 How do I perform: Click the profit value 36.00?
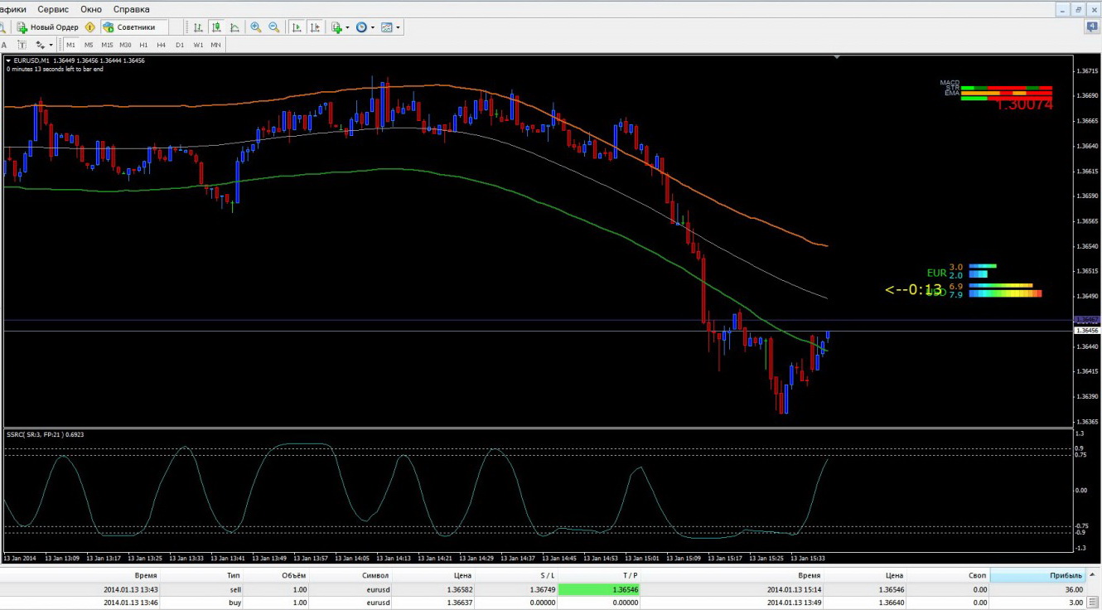point(1074,589)
